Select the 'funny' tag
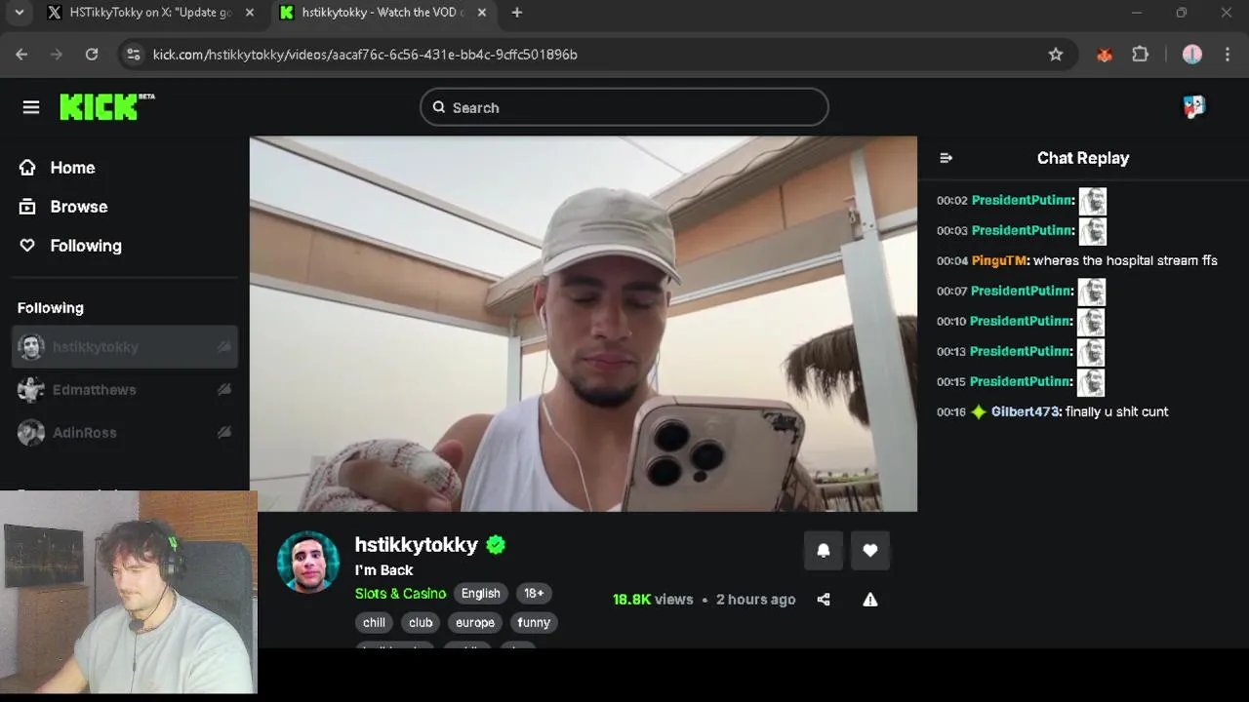This screenshot has width=1249, height=702. pos(534,622)
